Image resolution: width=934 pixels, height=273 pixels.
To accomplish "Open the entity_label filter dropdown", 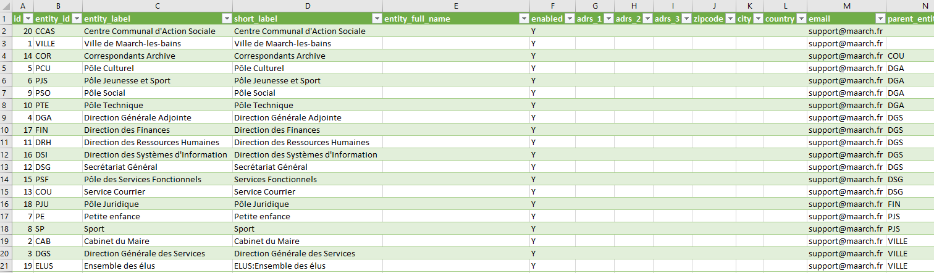I will point(227,19).
